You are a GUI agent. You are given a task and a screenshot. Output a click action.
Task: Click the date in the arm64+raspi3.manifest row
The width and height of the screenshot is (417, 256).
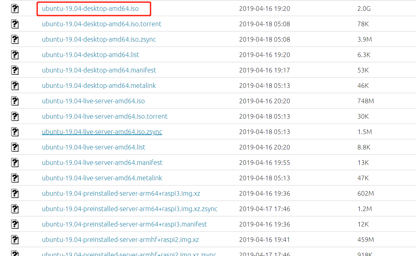coord(265,224)
